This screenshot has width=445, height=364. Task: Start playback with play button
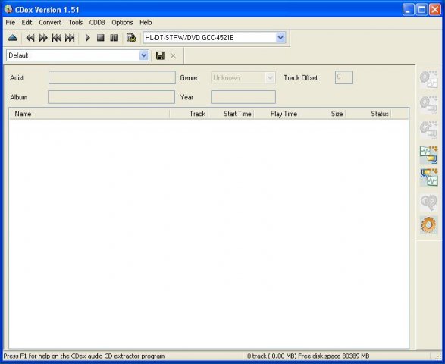(88, 38)
